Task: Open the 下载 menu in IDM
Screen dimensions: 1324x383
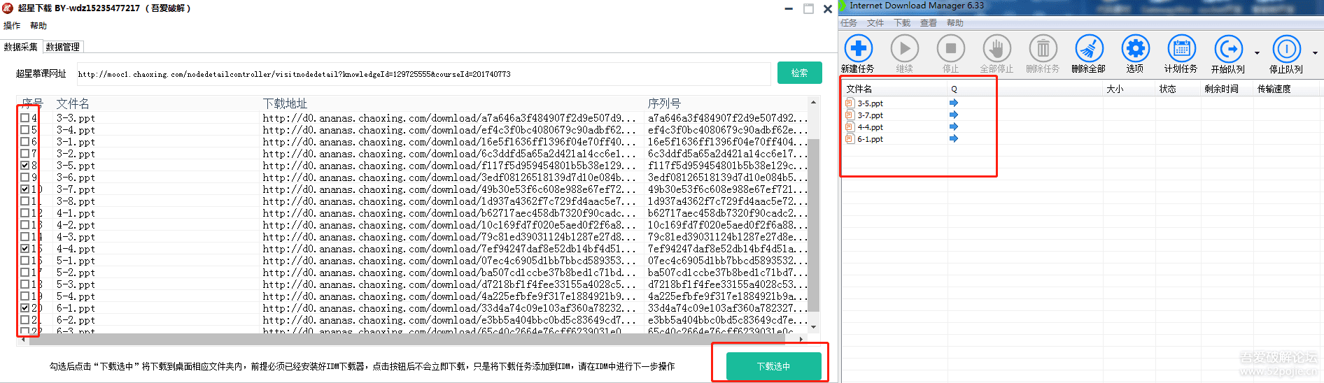Action: (x=903, y=23)
